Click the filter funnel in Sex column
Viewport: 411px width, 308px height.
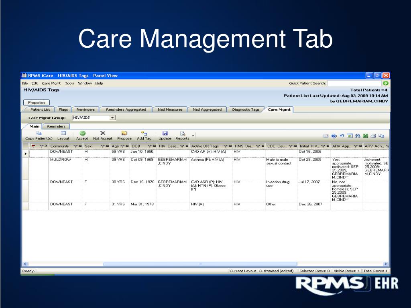(x=102, y=146)
